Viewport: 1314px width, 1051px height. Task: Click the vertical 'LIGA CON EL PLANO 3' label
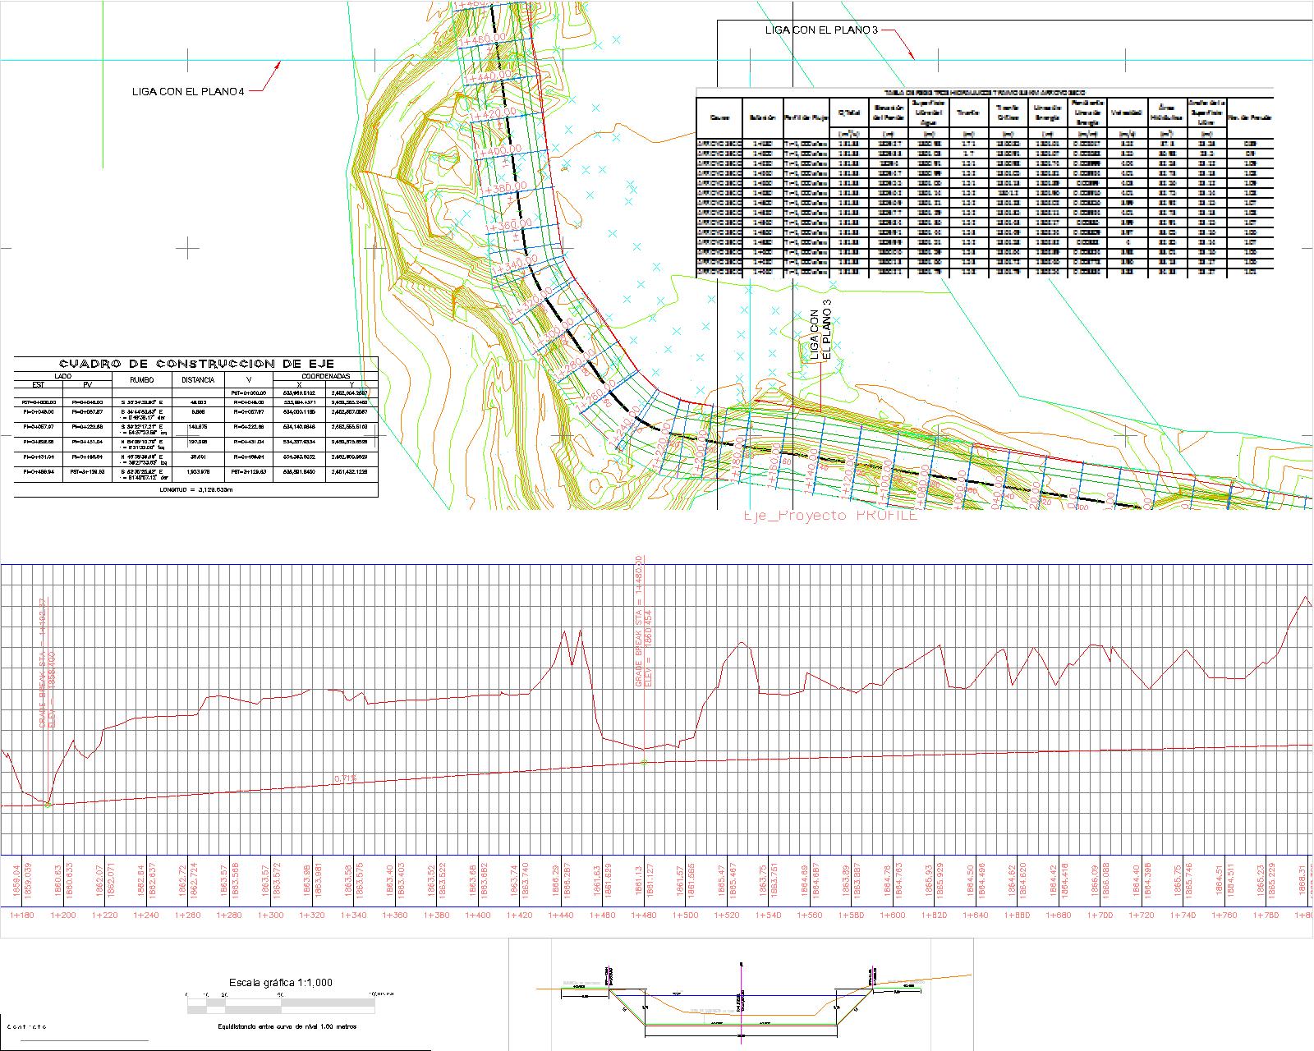coord(820,329)
